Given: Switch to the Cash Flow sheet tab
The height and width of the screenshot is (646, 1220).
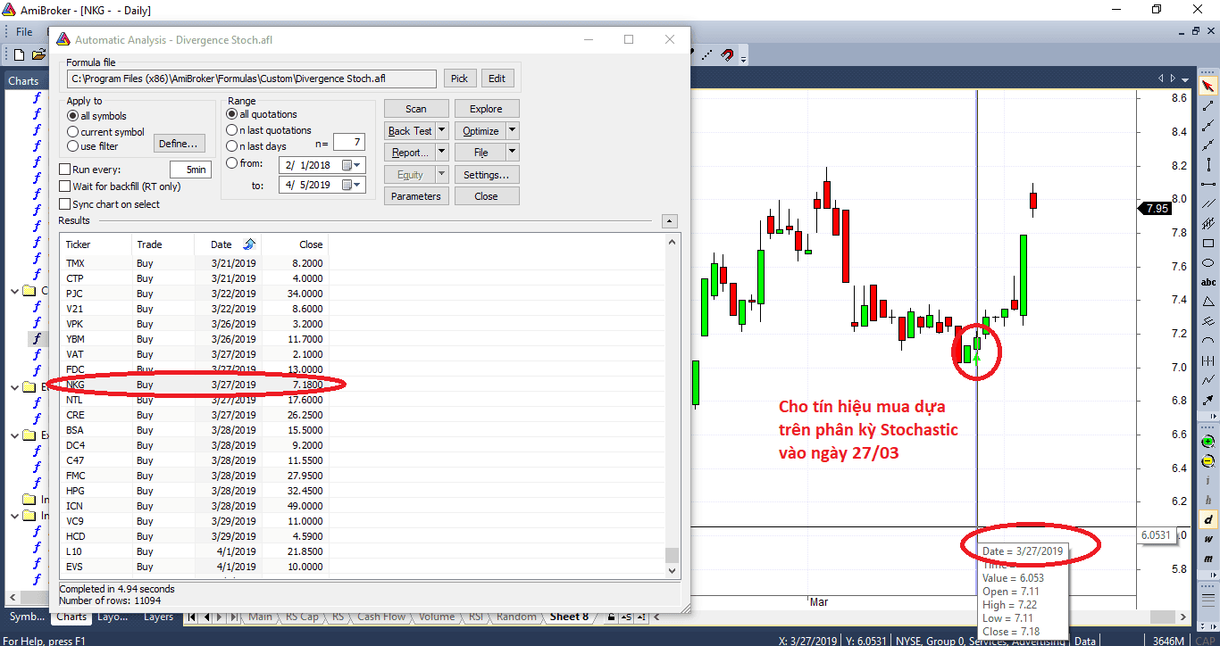Looking at the screenshot, I should (381, 617).
